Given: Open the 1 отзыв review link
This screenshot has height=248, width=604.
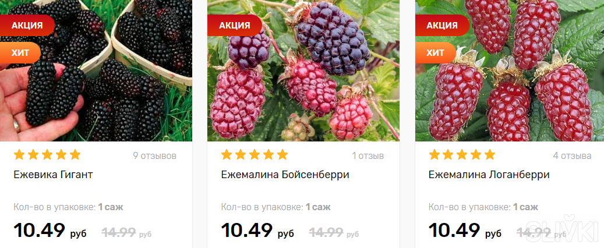Looking at the screenshot, I should [x=368, y=156].
